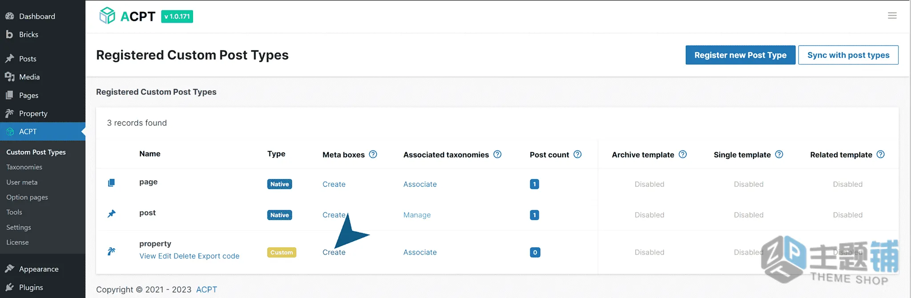Show help tooltip for Meta boxes column

373,154
